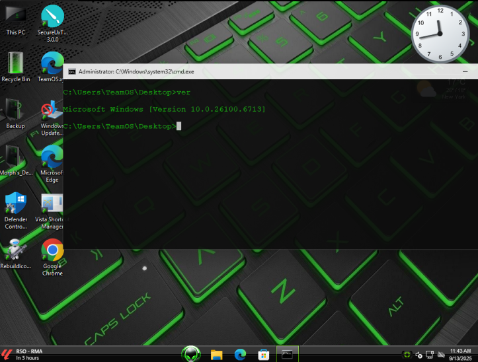The width and height of the screenshot is (478, 362).
Task: Launch Google Chrome from desktop
Action: tap(52, 258)
